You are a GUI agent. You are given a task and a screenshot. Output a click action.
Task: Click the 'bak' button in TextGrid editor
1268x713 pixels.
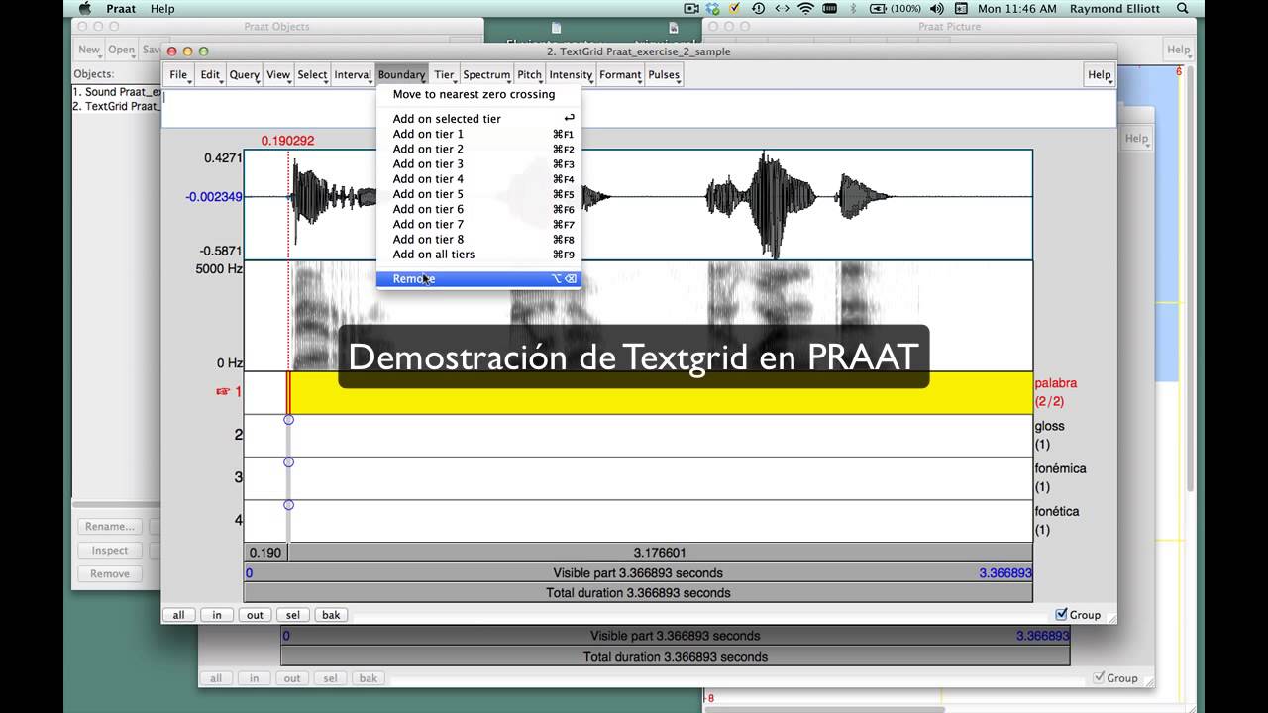(x=331, y=615)
